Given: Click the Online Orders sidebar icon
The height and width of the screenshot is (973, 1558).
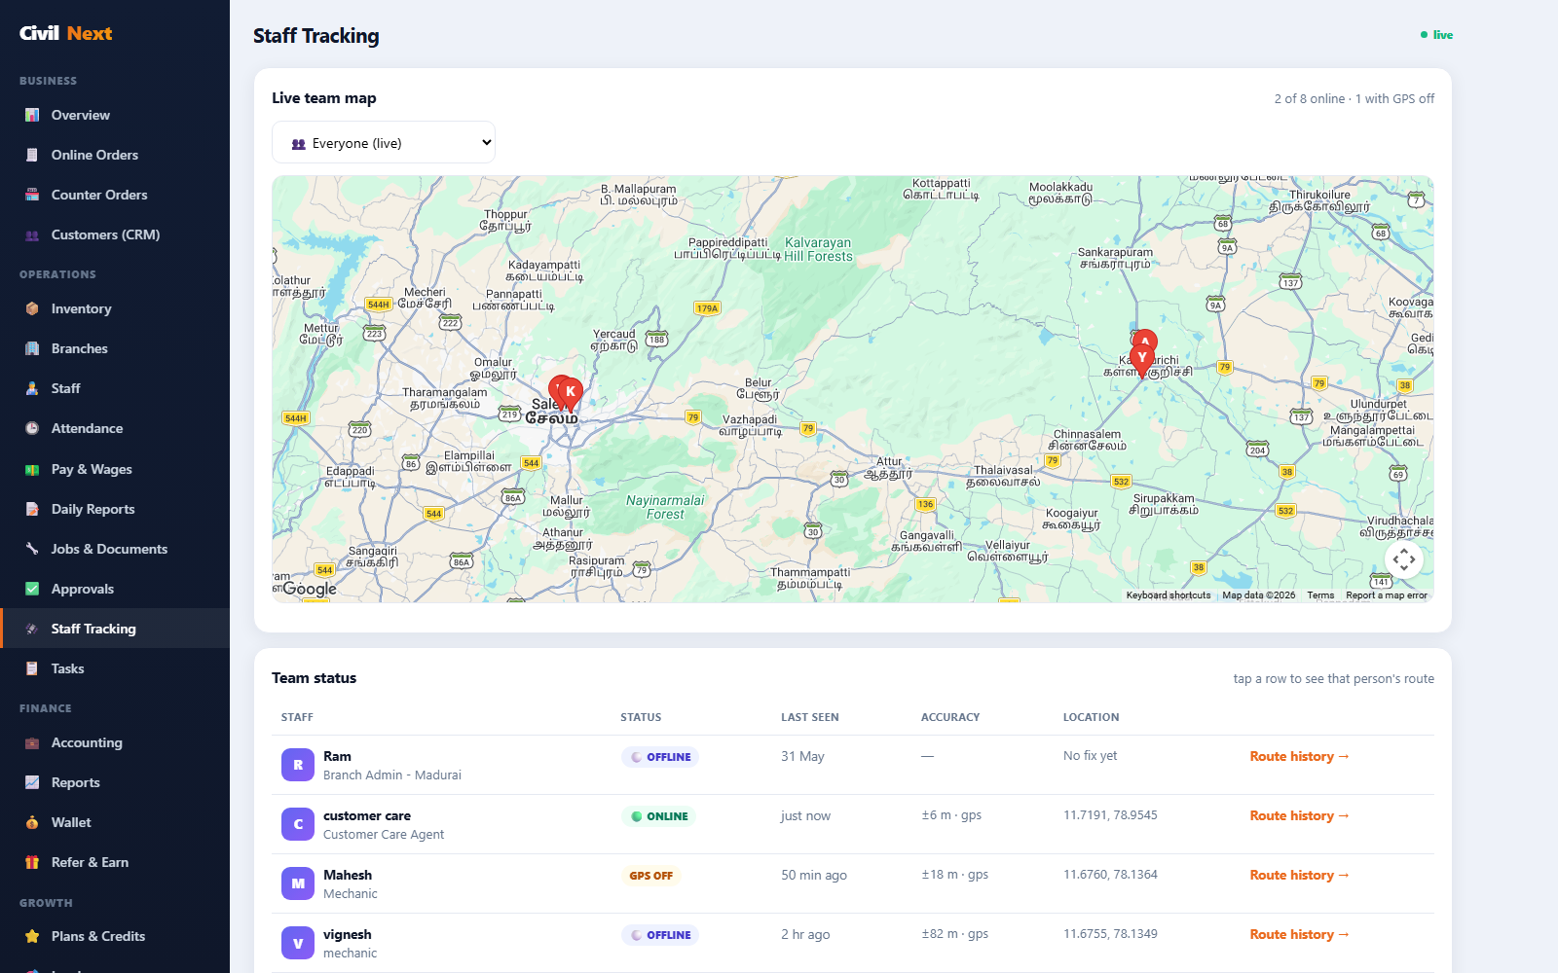Looking at the screenshot, I should point(32,155).
